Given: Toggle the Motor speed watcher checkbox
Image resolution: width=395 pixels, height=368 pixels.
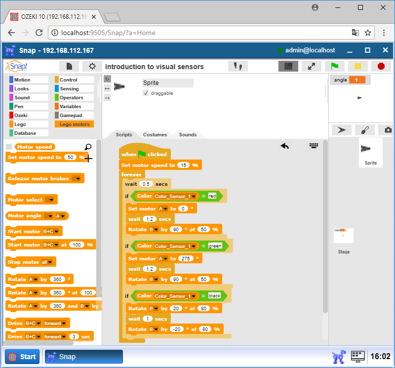Looking at the screenshot, I should [9, 147].
